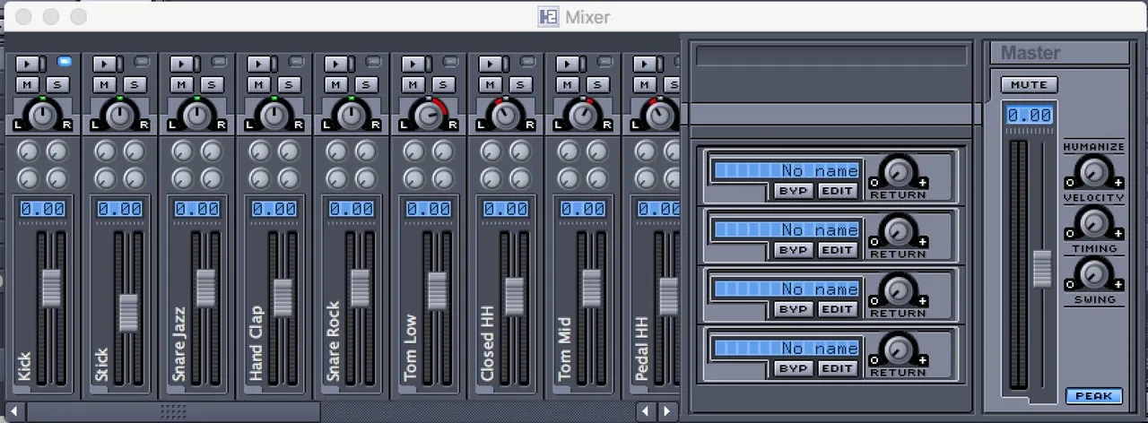
Task: Mute the Hand Clap channel
Action: 259,84
